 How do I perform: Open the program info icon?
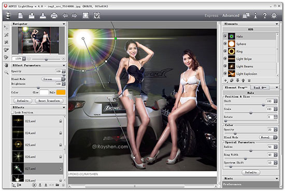[255, 16]
